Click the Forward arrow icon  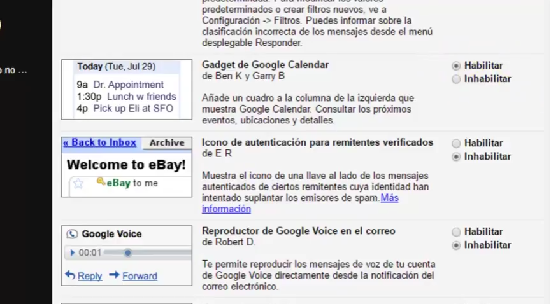point(114,275)
